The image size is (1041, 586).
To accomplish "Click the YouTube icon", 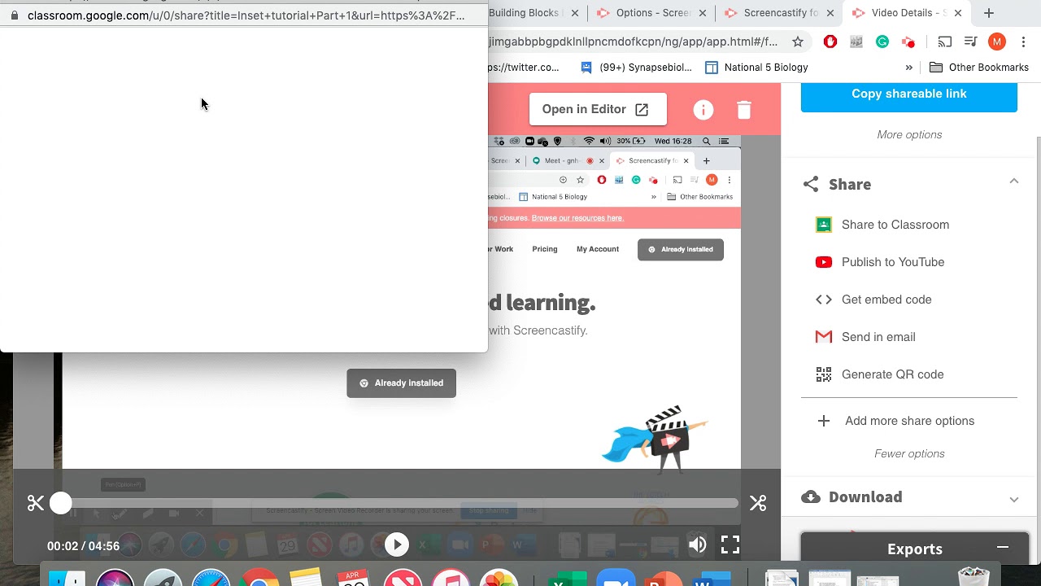I will click(824, 262).
